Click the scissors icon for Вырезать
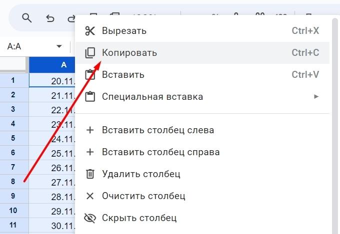 tap(90, 31)
